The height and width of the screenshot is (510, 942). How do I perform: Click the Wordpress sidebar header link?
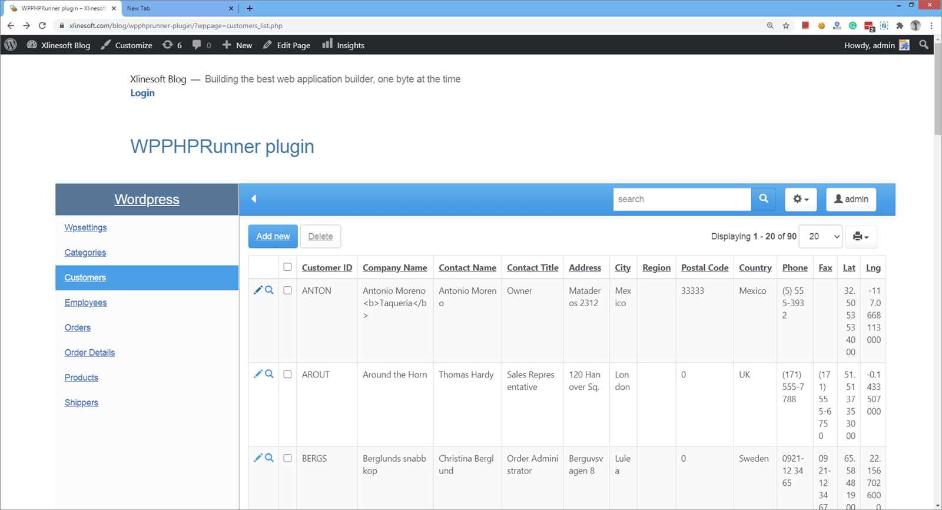[x=147, y=199]
